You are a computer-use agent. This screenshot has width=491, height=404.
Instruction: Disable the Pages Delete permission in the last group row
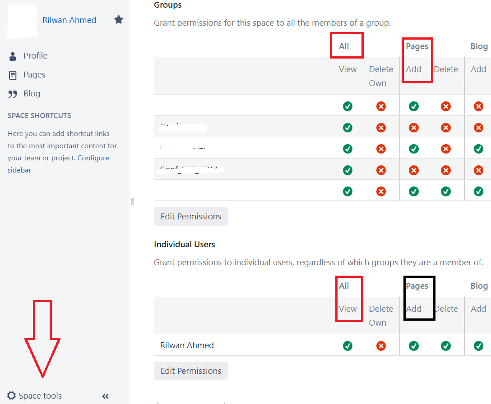point(446,191)
